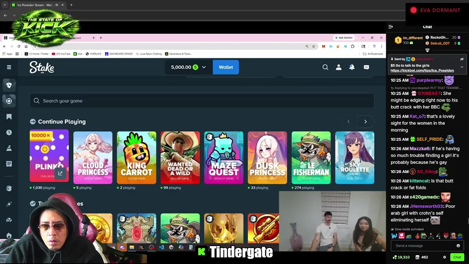Open the Luca Faloni Clothing bookmark
Screen dimensions: 469x264
(x=149, y=54)
